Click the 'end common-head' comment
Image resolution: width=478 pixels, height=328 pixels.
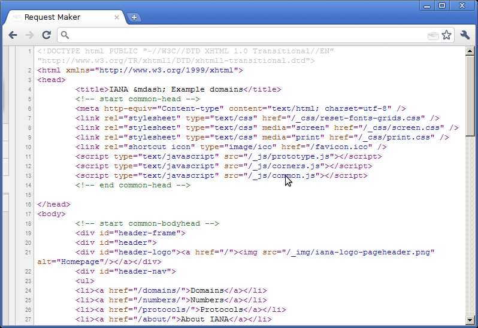(x=133, y=185)
